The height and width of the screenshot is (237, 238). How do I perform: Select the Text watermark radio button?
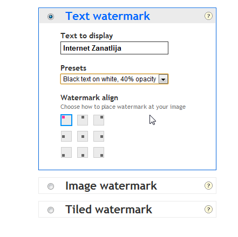pyautogui.click(x=51, y=17)
